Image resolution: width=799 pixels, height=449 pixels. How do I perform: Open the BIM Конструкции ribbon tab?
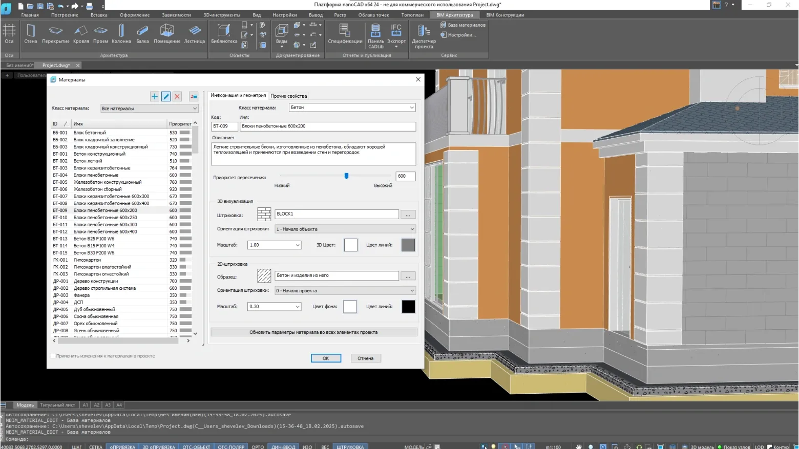coord(504,15)
